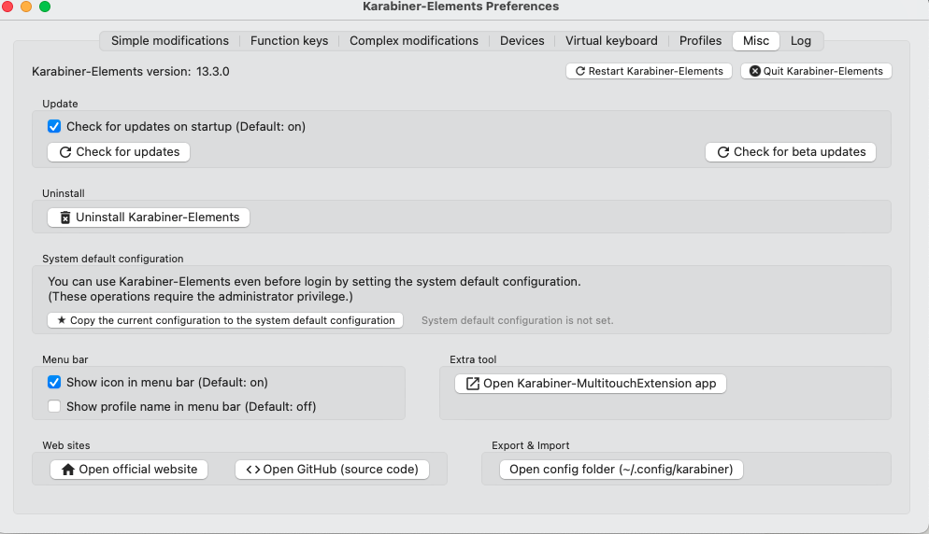Open the Complex modifications tab
Screen dimensions: 929x534
413,41
